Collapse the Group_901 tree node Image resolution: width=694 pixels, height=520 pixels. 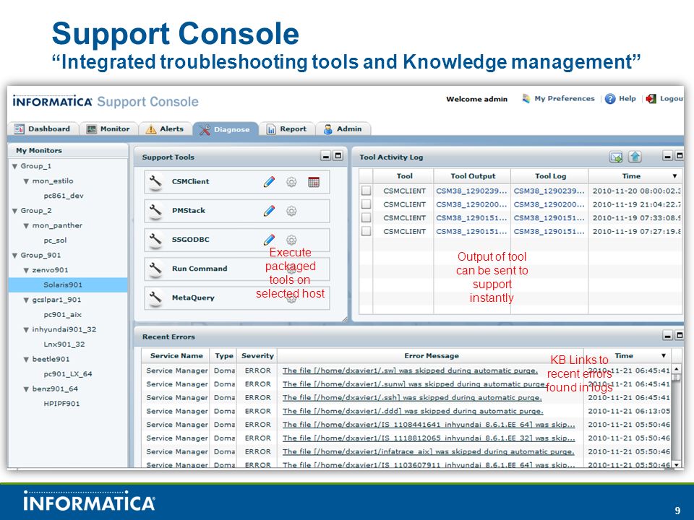(15, 256)
